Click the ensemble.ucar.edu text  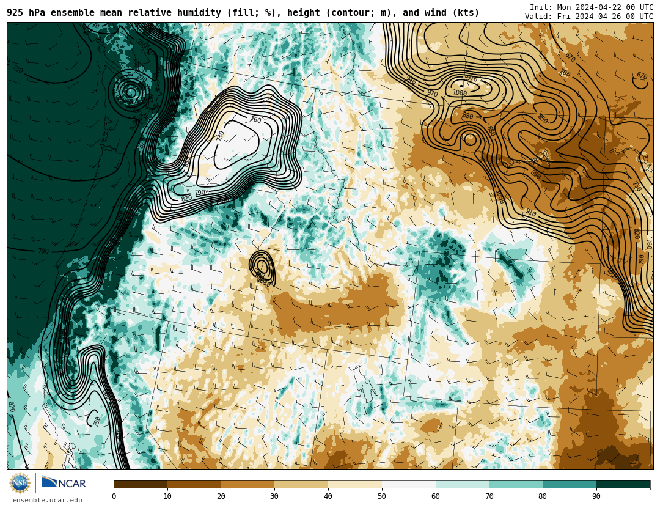coord(48,501)
